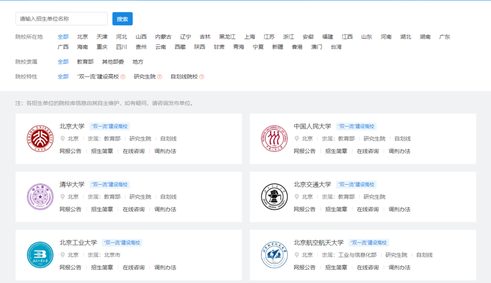491x283 pixels.
Task: Open 网报公告 for 北京工业大学
Action: click(70, 268)
